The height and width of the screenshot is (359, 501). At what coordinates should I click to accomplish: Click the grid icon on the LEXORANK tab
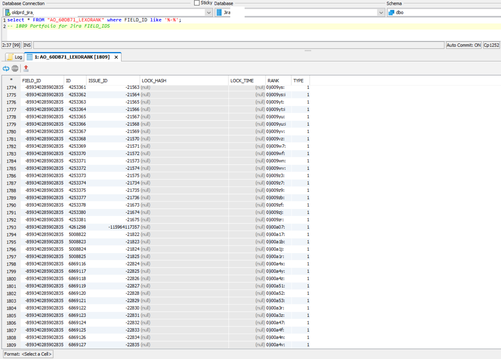pos(30,57)
